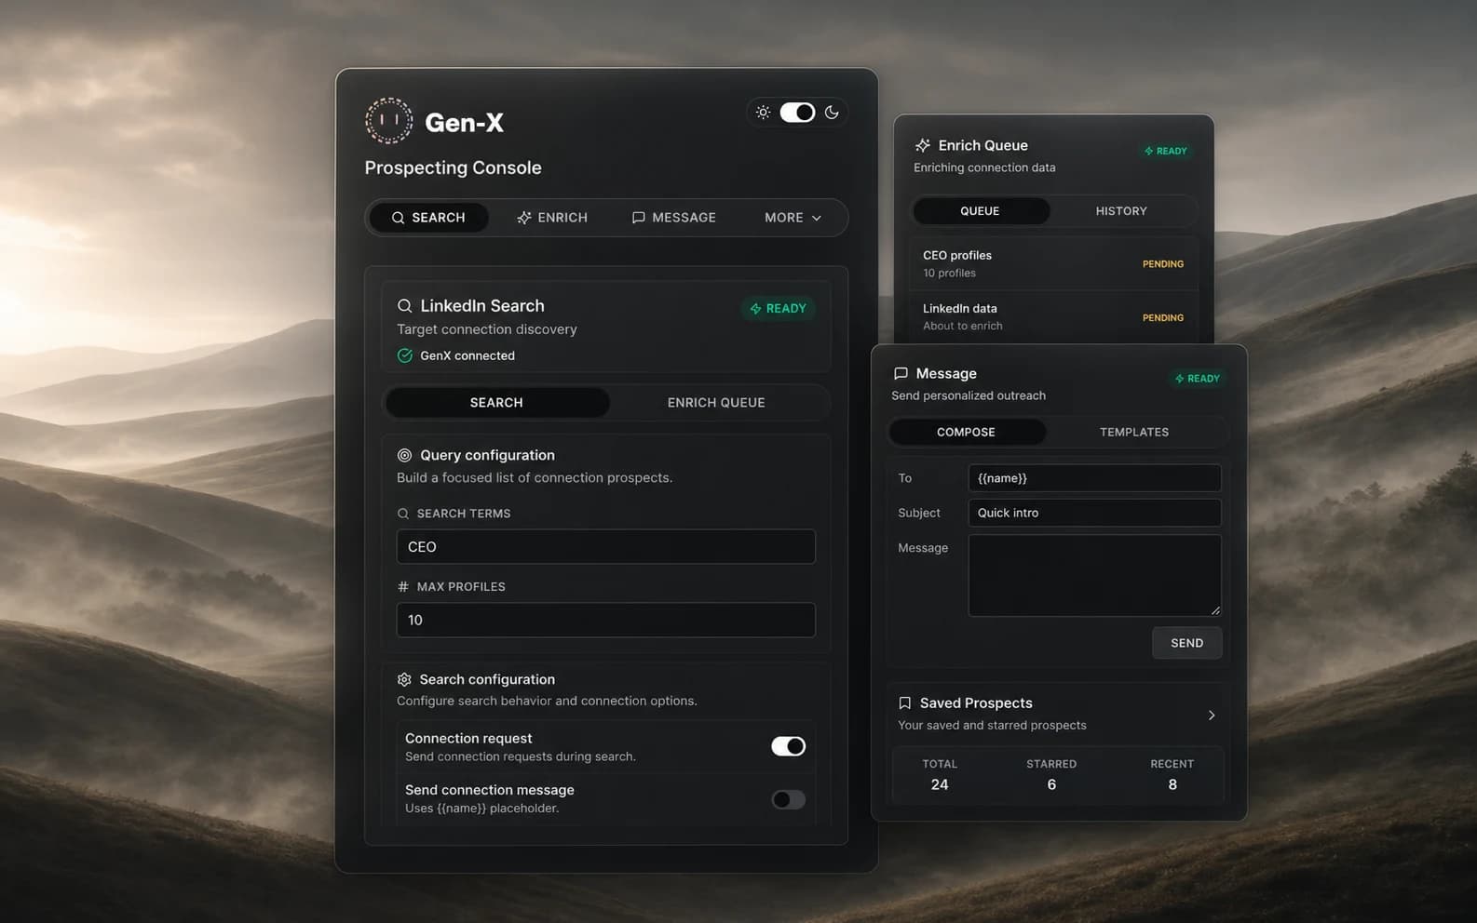The width and height of the screenshot is (1477, 923).
Task: Focus the search terms field containing CEO
Action: (x=606, y=547)
